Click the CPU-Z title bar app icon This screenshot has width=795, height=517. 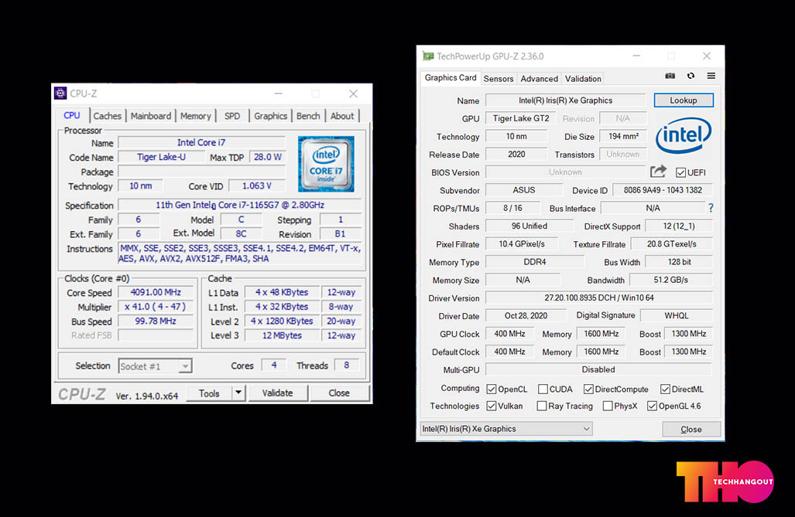pos(60,94)
